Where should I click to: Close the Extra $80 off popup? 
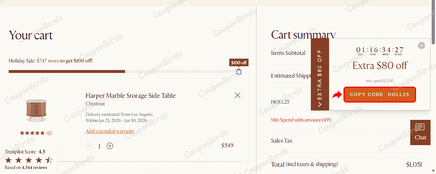[421, 45]
